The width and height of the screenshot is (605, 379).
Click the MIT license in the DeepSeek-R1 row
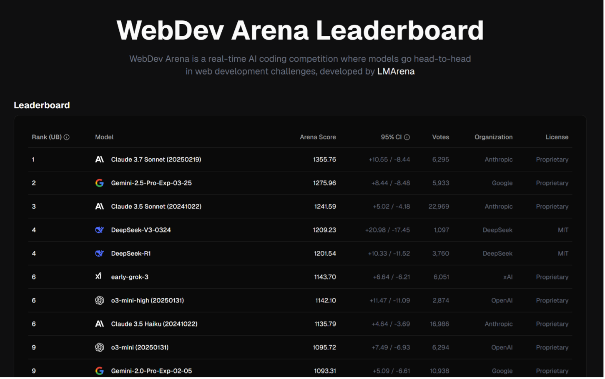(564, 254)
